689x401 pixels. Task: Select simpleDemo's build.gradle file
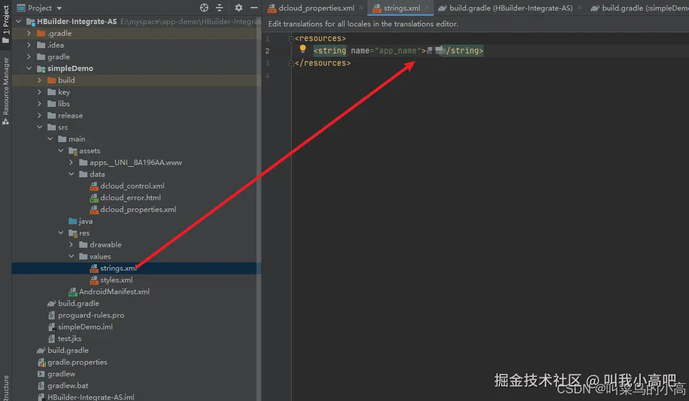click(x=79, y=304)
